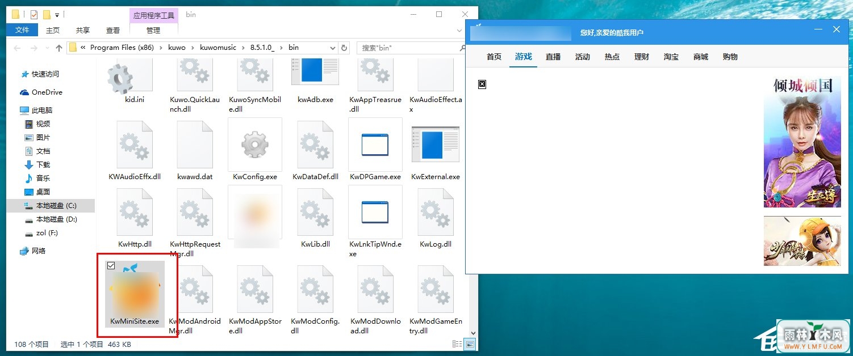Image resolution: width=853 pixels, height=356 pixels.
Task: Open the 文件 ribbon menu
Action: point(22,30)
